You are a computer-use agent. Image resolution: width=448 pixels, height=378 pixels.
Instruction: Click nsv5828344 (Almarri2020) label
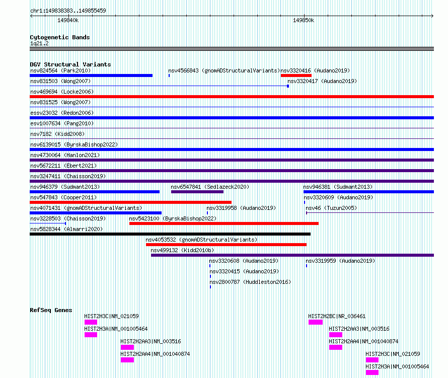[66, 229]
